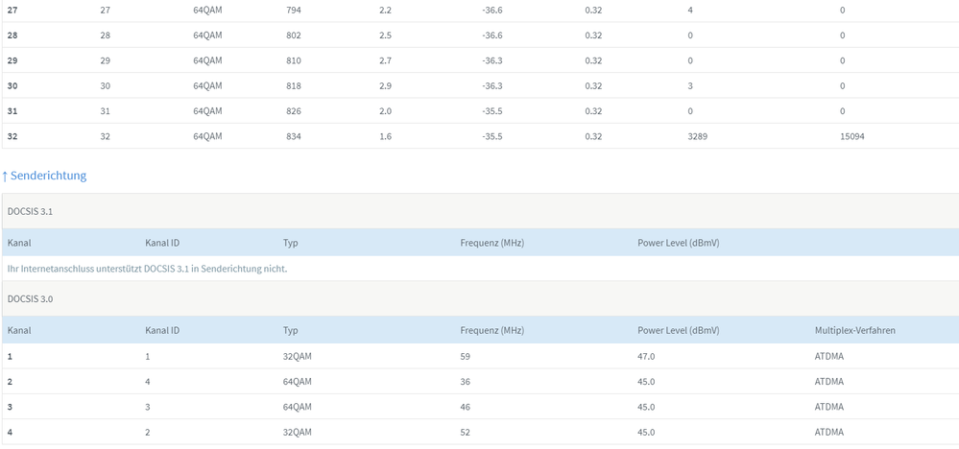Click Typ header under DOCSIS 3.1

coord(290,243)
